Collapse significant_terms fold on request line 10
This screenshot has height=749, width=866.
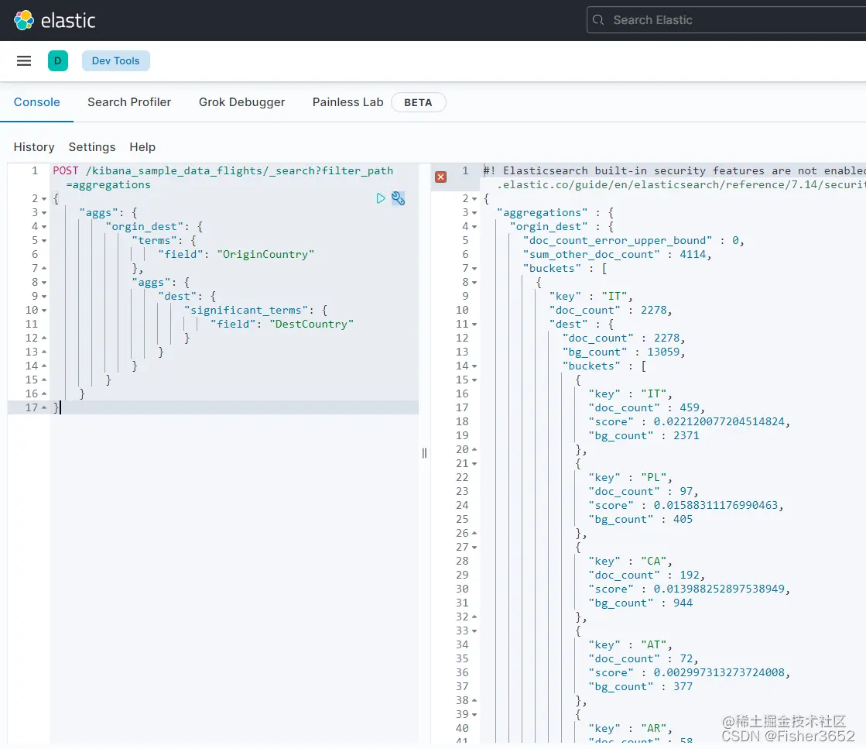coord(44,310)
